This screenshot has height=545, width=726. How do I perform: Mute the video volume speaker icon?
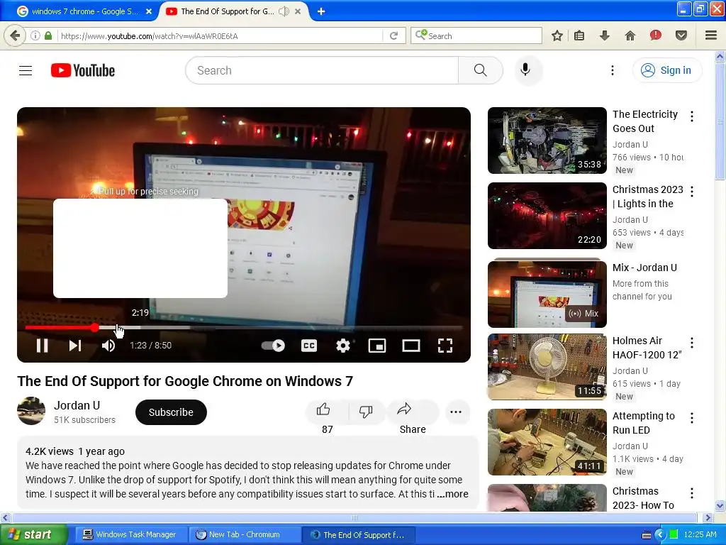pos(108,346)
